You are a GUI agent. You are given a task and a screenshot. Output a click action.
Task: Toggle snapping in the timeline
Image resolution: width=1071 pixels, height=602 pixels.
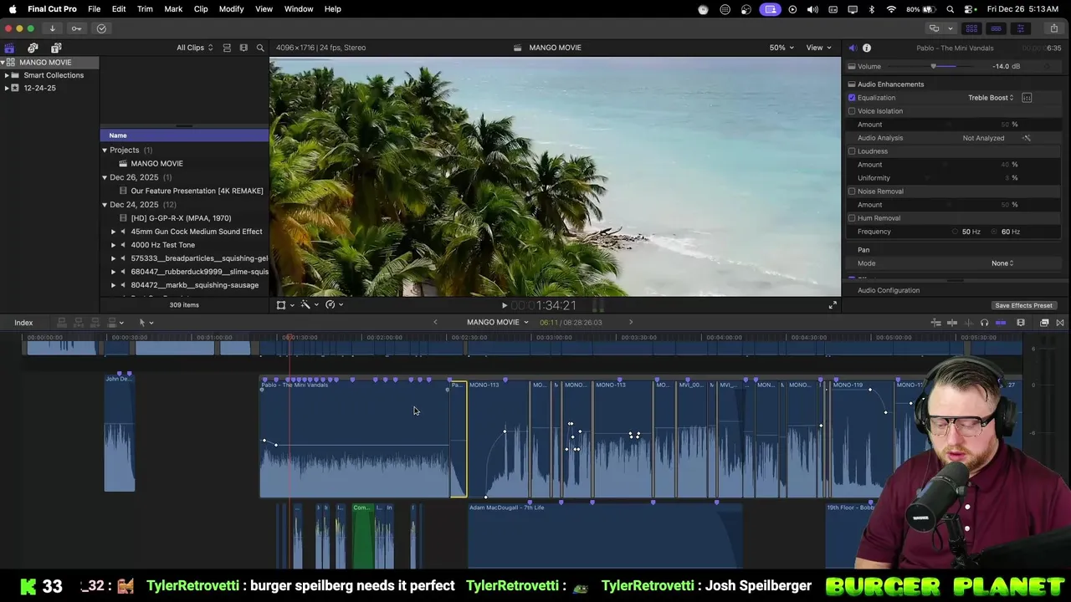pyautogui.click(x=1001, y=323)
